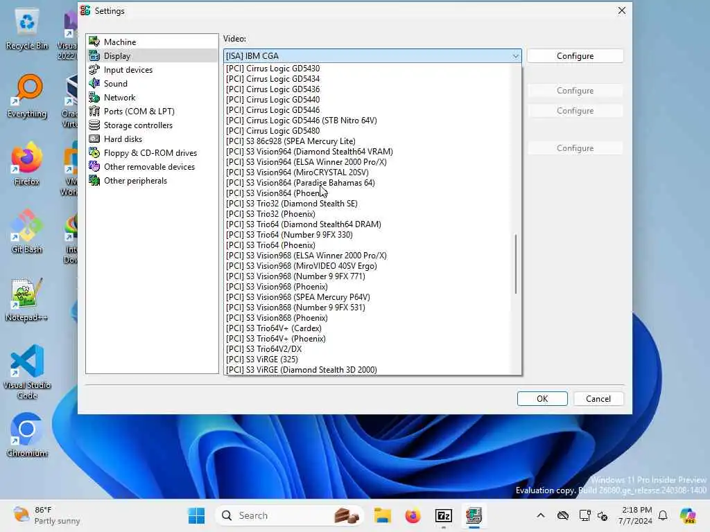
Task: Open the Hard disks icon
Action: 94,139
